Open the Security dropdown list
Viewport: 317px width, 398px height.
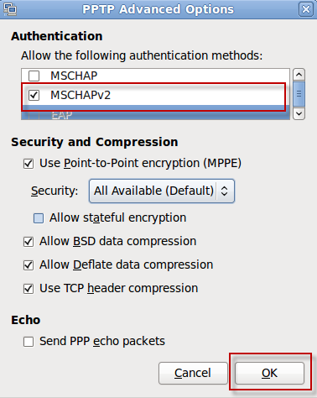pyautogui.click(x=162, y=191)
